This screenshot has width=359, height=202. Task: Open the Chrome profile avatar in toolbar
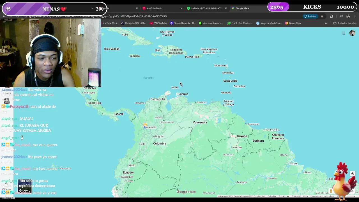coord(348,16)
